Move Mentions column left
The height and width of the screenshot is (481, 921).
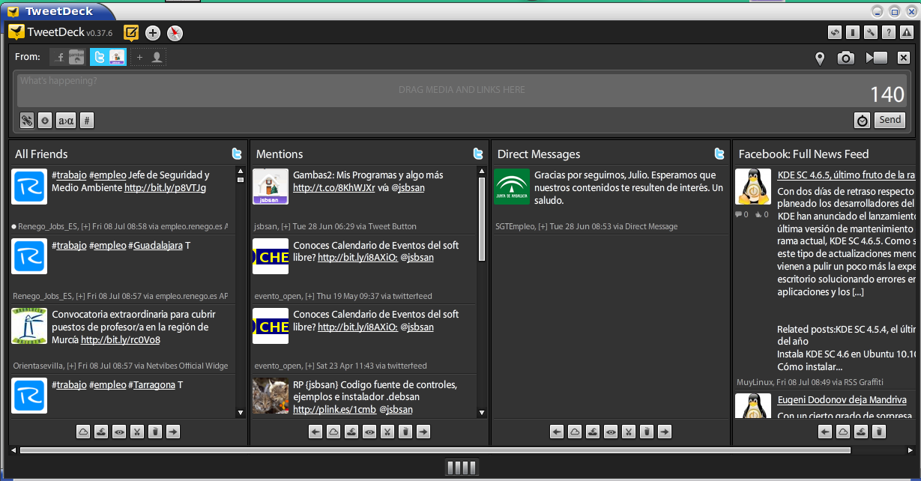tap(315, 432)
